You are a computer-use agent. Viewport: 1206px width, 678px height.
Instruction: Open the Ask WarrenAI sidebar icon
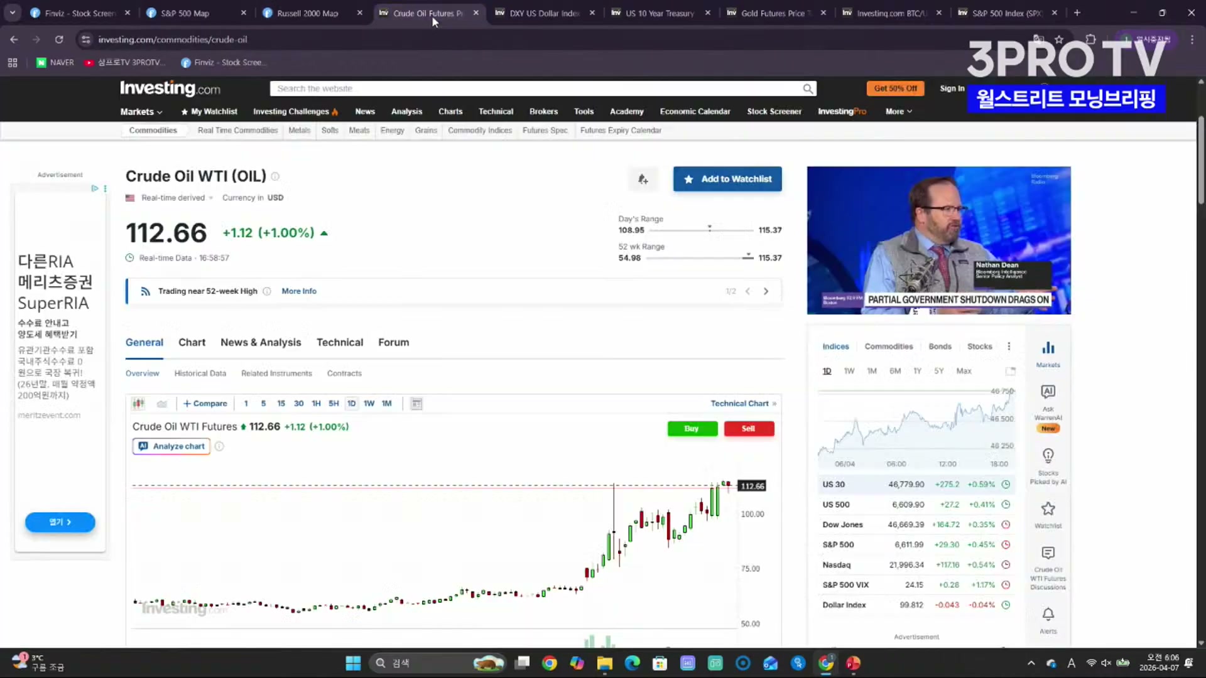click(x=1048, y=392)
